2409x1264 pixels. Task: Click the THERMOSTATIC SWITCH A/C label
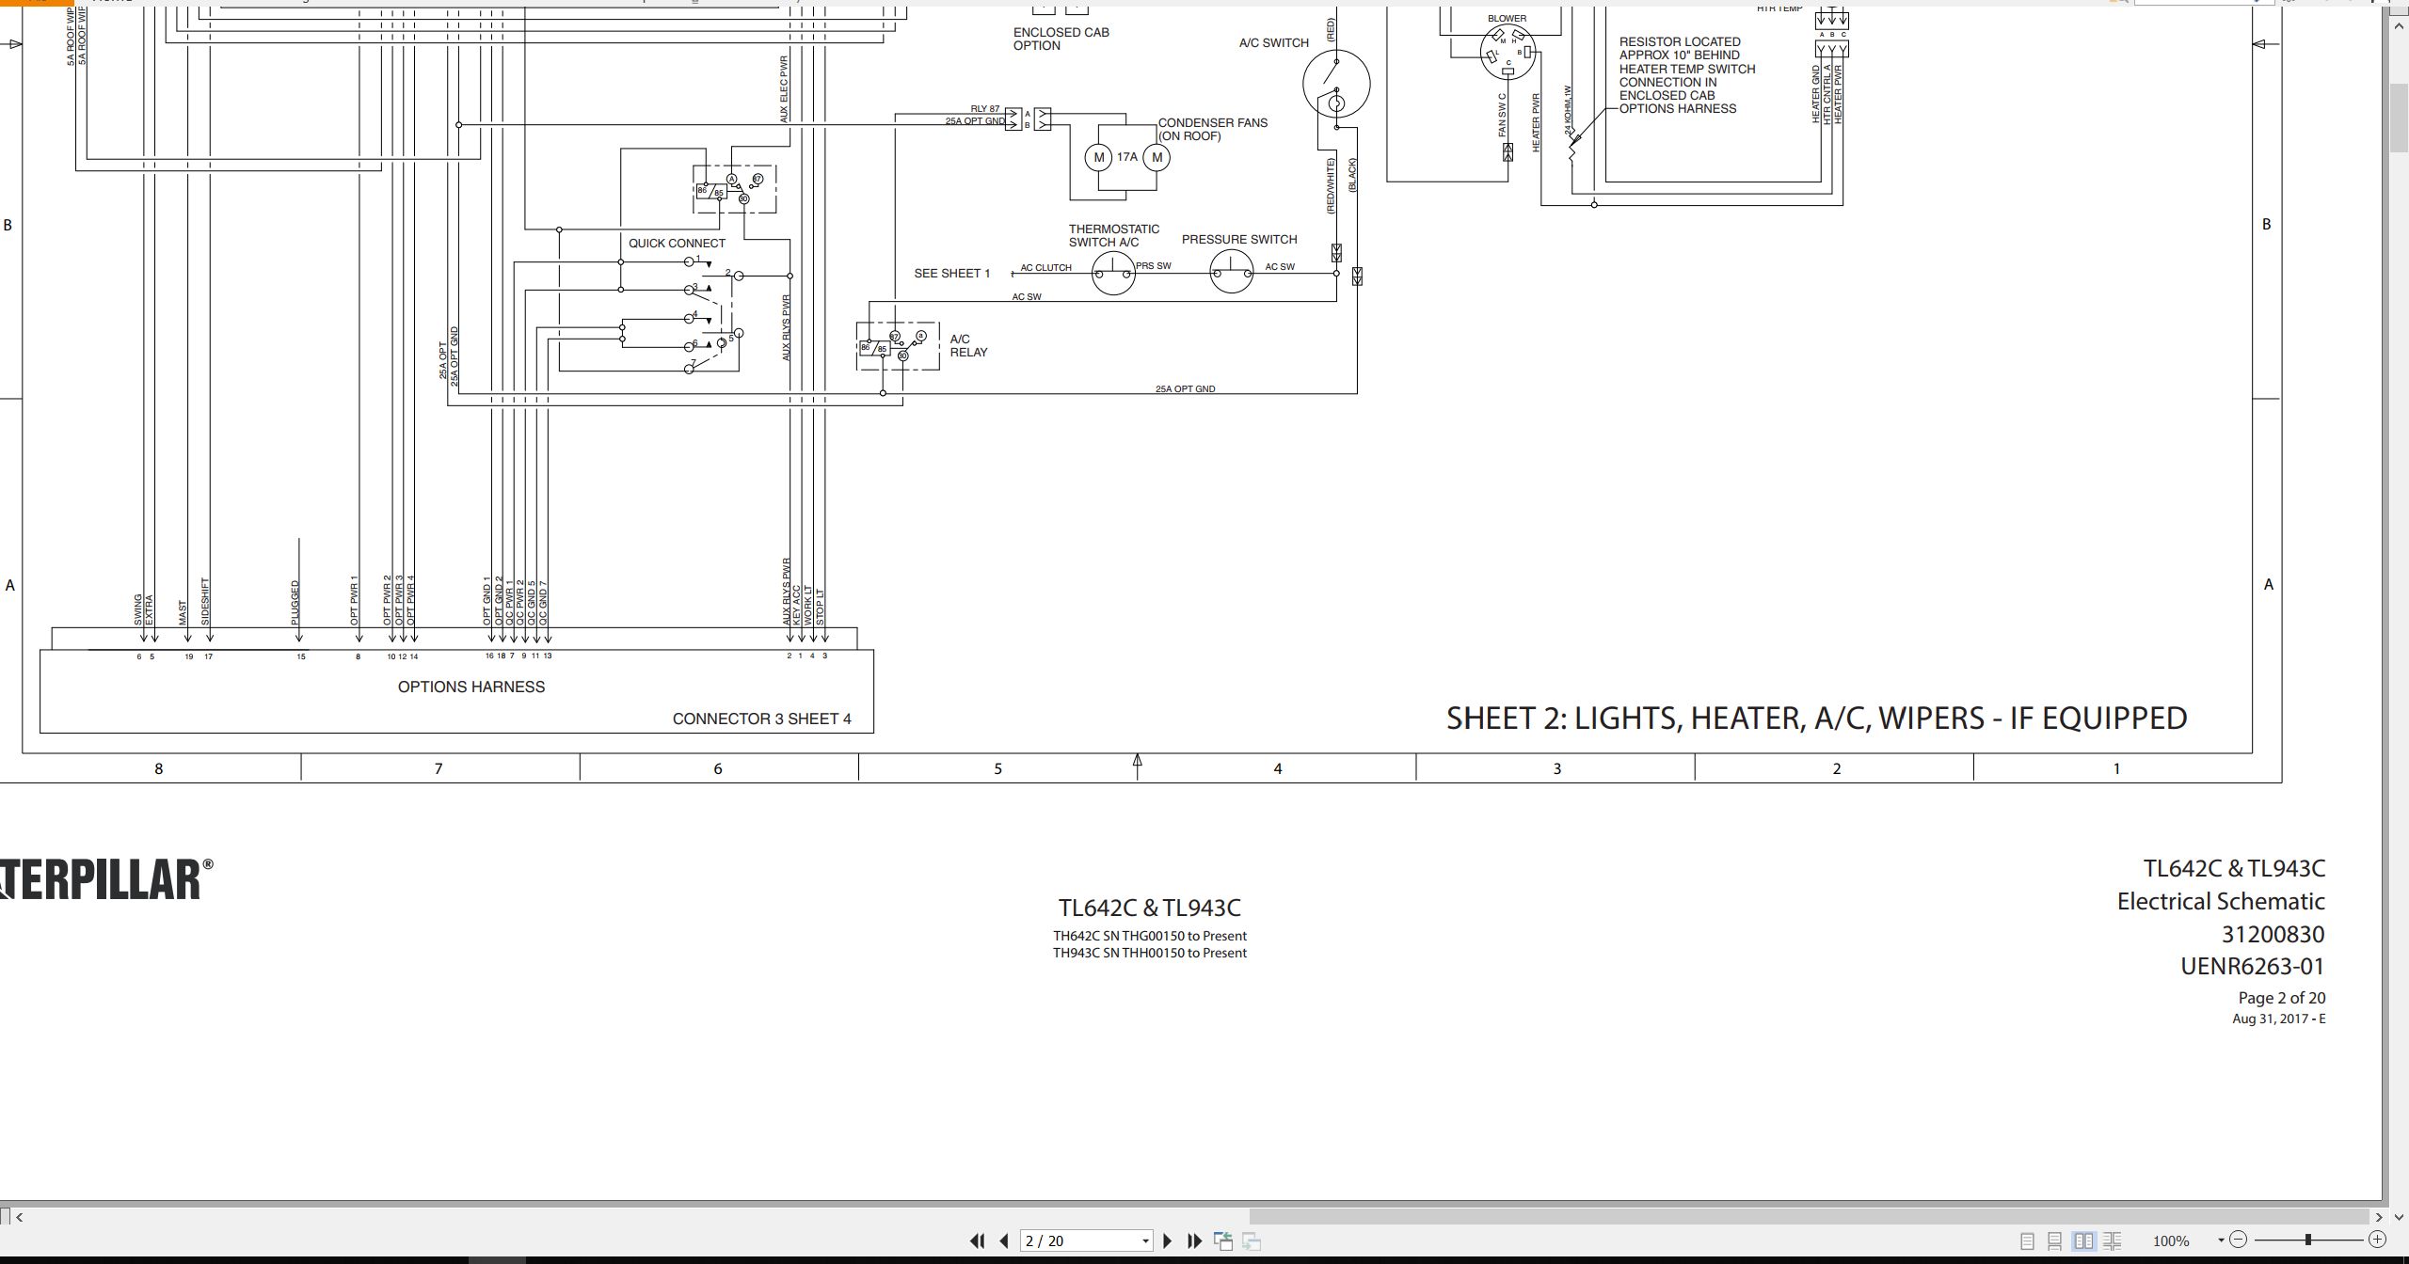point(1113,236)
